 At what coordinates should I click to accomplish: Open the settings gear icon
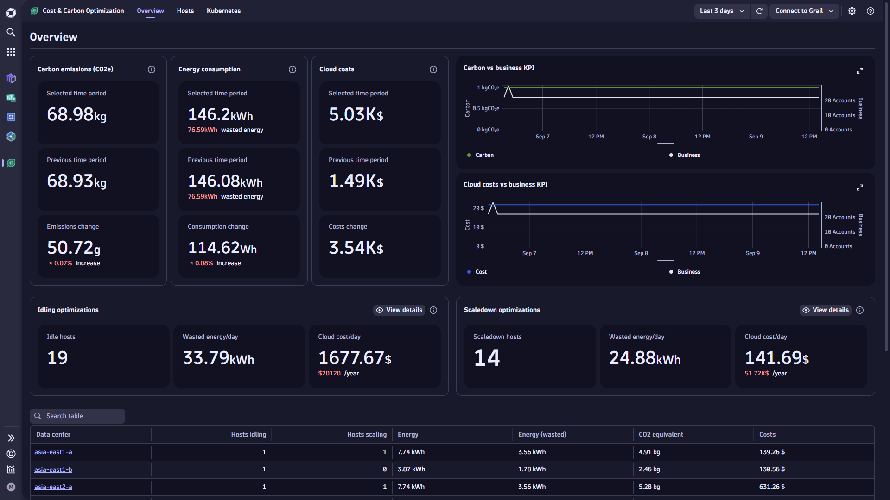click(x=852, y=11)
